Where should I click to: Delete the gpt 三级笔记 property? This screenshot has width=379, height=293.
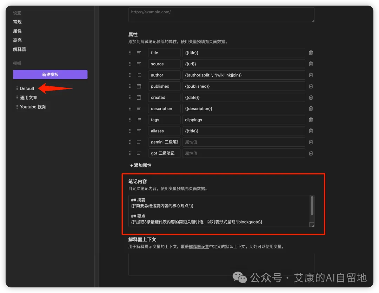coord(311,153)
